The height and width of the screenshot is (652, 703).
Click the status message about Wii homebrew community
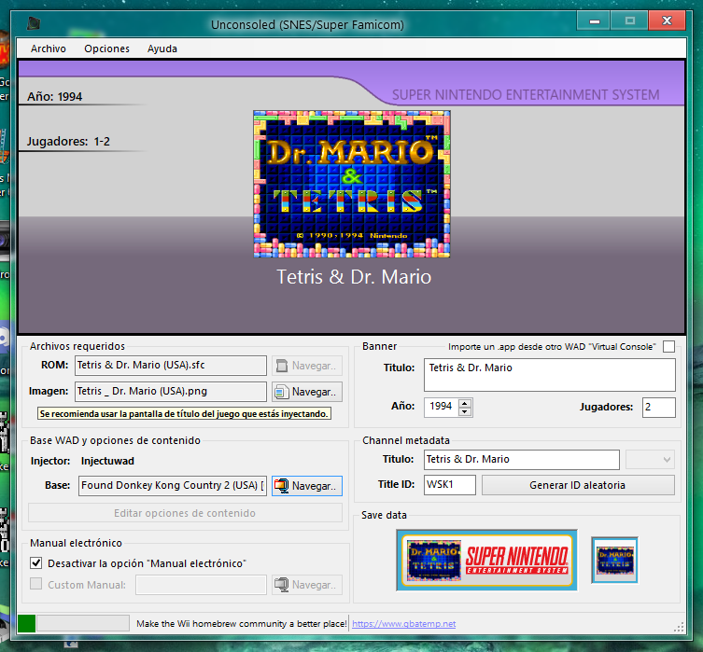tap(242, 624)
